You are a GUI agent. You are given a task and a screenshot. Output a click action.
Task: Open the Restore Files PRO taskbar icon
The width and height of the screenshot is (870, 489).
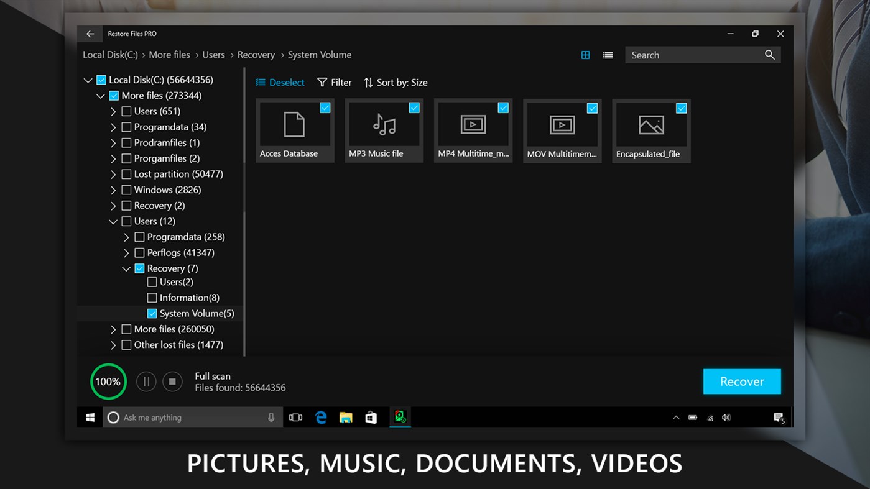coord(400,417)
